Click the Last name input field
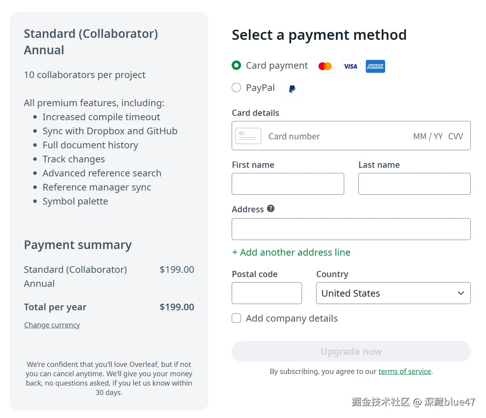Screen dimensions: 486x418 414,184
